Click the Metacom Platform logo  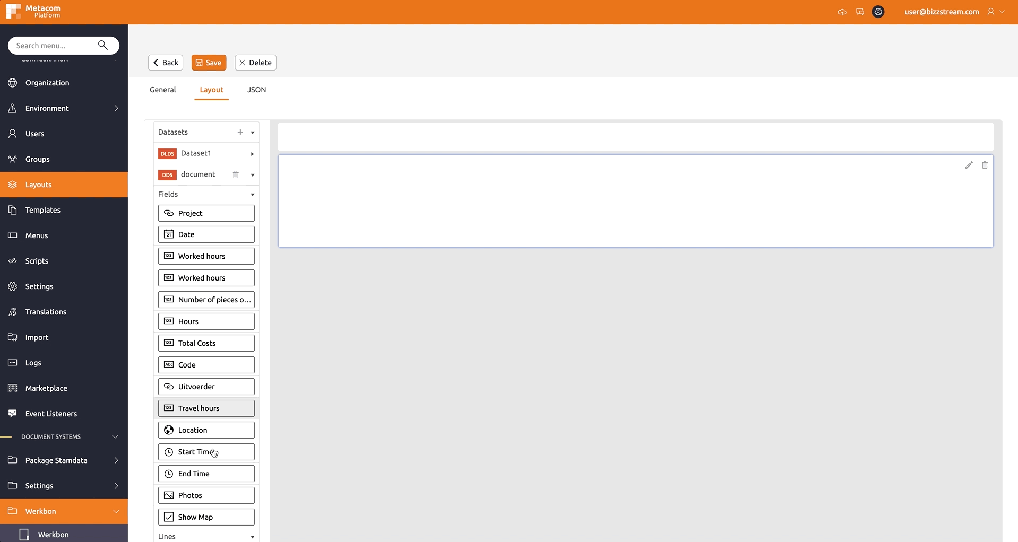[33, 12]
